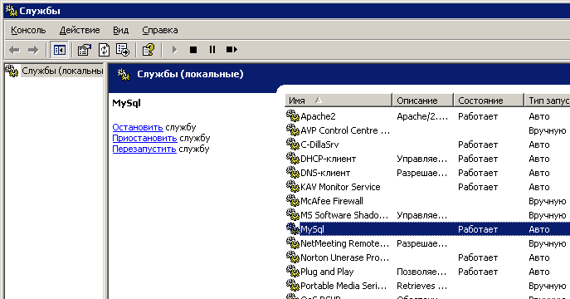Image resolution: width=570 pixels, height=299 pixels.
Task: Click Работает status in MySql row
Action: (x=478, y=229)
